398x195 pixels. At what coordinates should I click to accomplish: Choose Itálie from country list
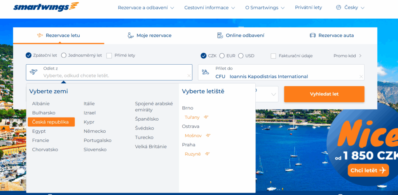click(89, 104)
